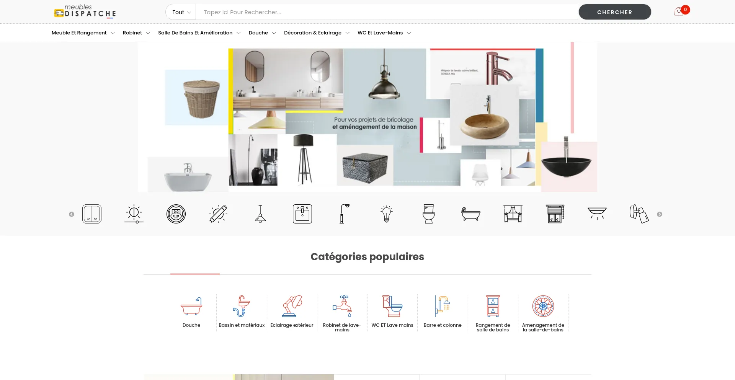
Task: Click the Barre et colonne category icon
Action: 442,306
